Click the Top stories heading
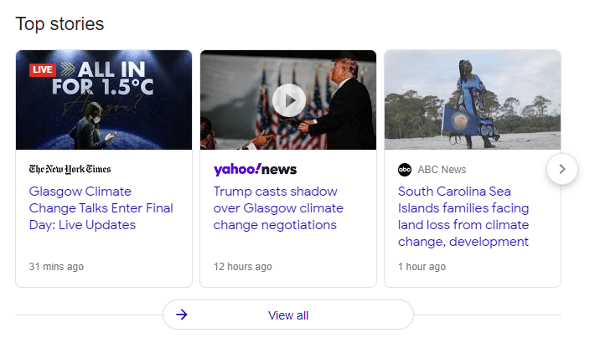 coord(59,24)
